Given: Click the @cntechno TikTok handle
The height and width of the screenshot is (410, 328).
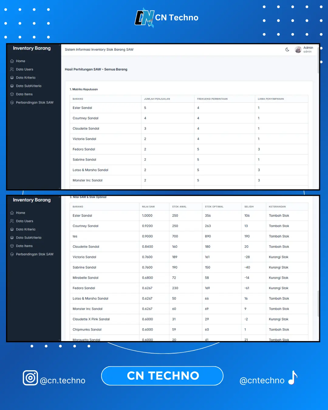Looking at the screenshot, I should click(x=262, y=381).
